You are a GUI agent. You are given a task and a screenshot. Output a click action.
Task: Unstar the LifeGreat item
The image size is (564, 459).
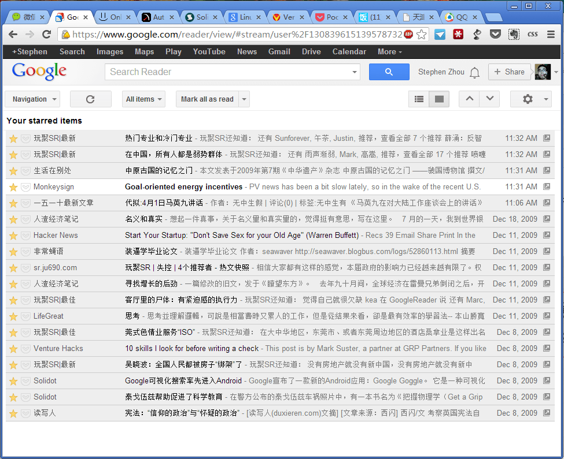pos(13,316)
